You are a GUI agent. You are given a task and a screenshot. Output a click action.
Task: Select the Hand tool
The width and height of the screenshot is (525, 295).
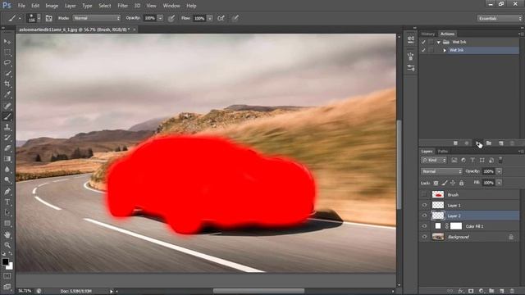[7, 235]
